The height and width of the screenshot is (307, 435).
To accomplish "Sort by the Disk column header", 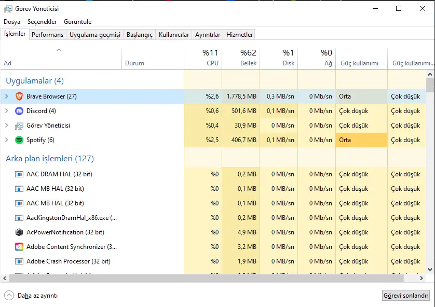I will (279, 58).
